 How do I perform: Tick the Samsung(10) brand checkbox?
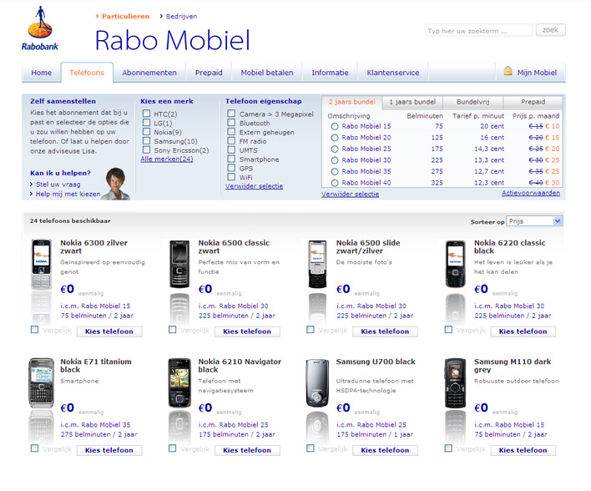point(147,140)
